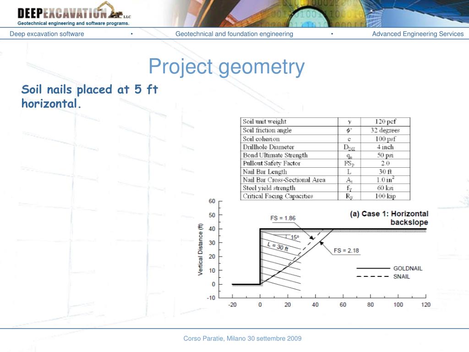Click the GOLDNAIL legend entry
Screen dimensions: 469x352
389,268
